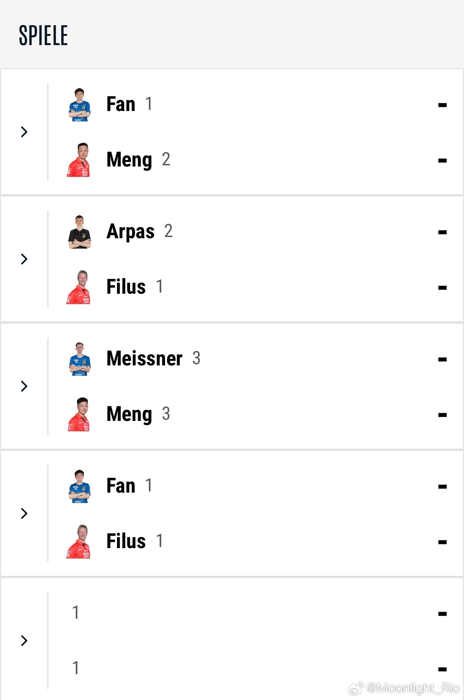Click Fan's photo in fourth match

point(79,486)
